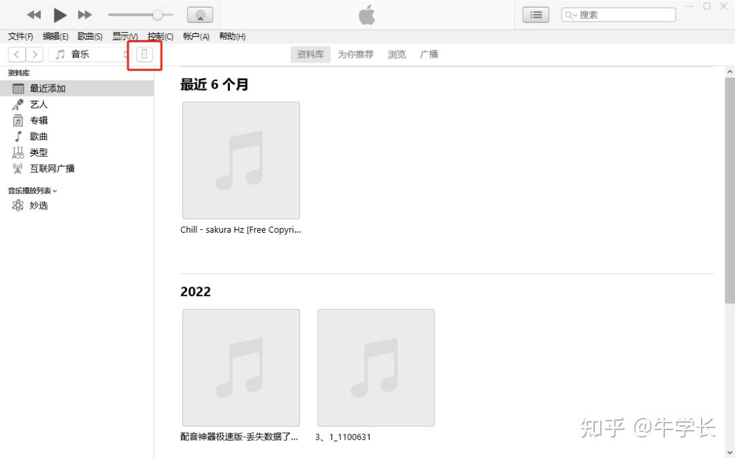Expand the search options magnifier dropdown

[x=571, y=15]
